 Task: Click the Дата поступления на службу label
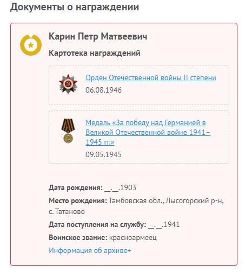(x=97, y=225)
